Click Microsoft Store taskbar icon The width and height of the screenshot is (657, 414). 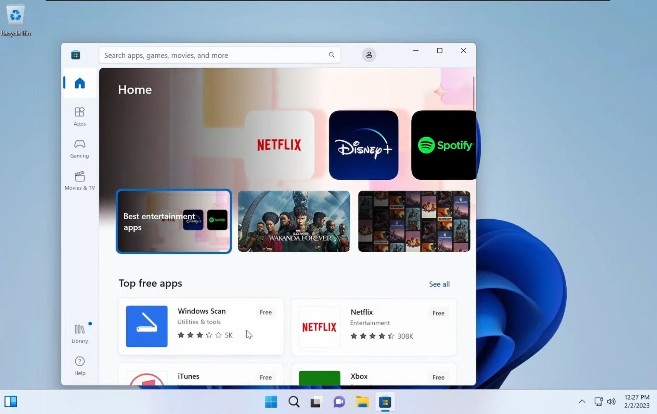pyautogui.click(x=385, y=402)
